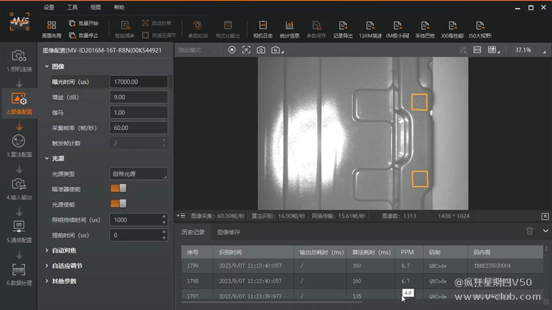Click the ROI icon in preview toolbar

(477, 50)
